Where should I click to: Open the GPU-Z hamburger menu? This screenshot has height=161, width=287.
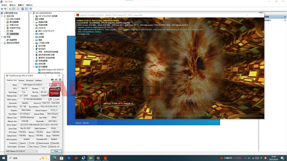60,80
